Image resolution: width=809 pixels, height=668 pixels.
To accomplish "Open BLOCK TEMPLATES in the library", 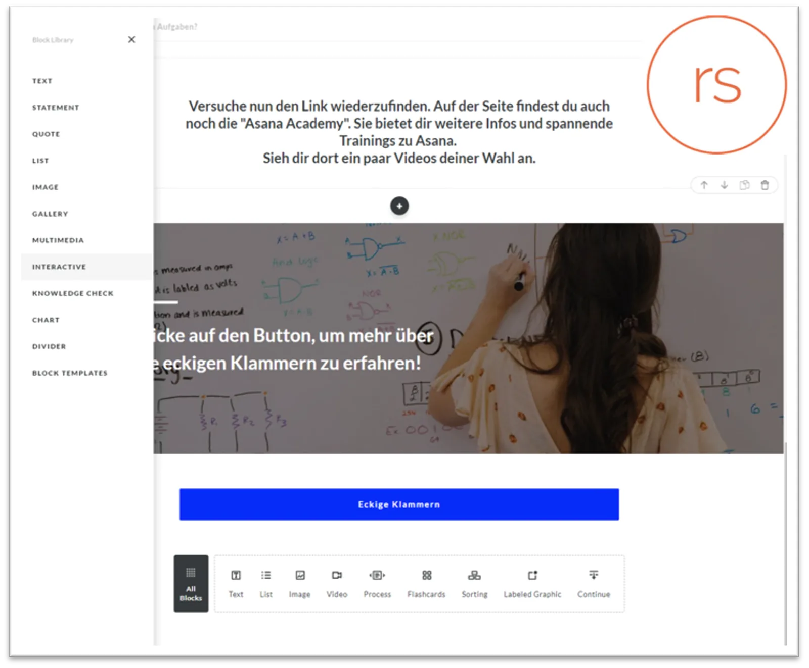I will [x=70, y=373].
